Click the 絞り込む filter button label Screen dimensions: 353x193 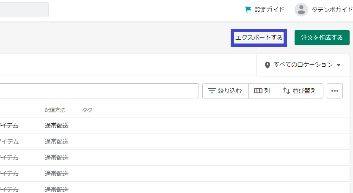point(230,91)
